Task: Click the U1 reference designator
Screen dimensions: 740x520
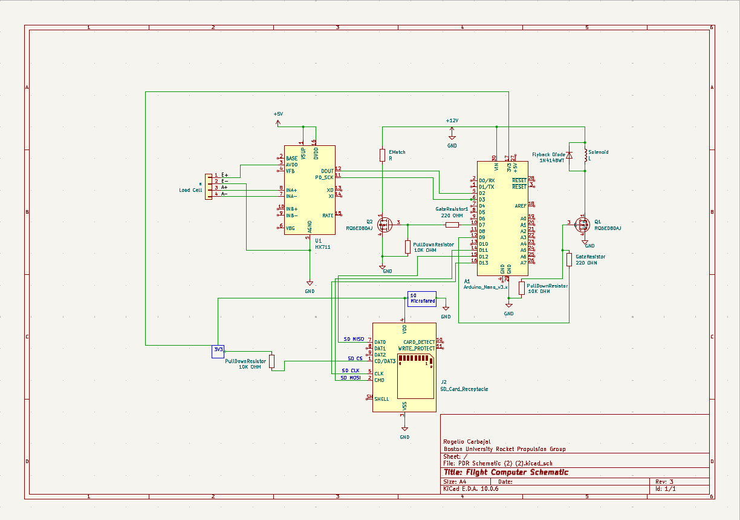Action: 318,241
